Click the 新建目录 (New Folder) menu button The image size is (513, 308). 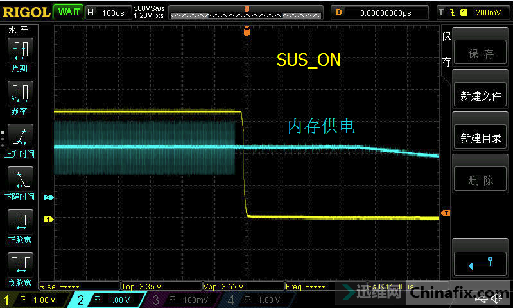point(480,138)
